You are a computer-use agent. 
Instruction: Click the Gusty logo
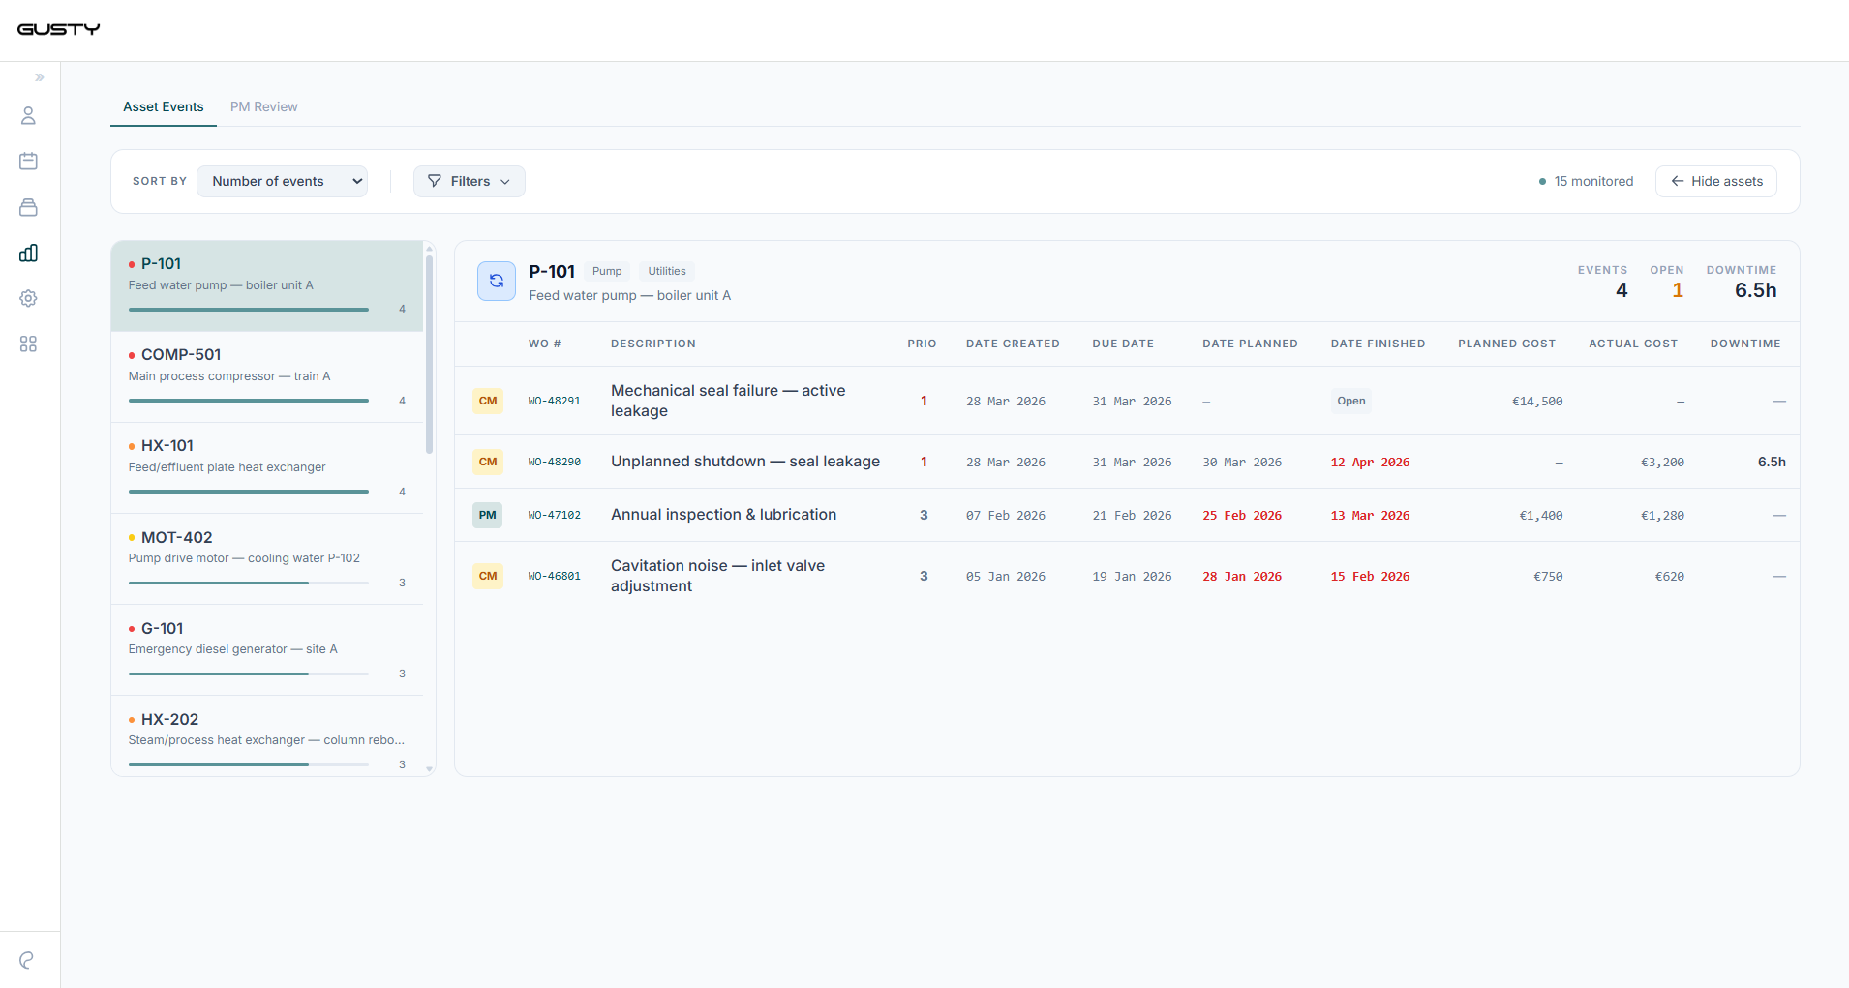[59, 29]
